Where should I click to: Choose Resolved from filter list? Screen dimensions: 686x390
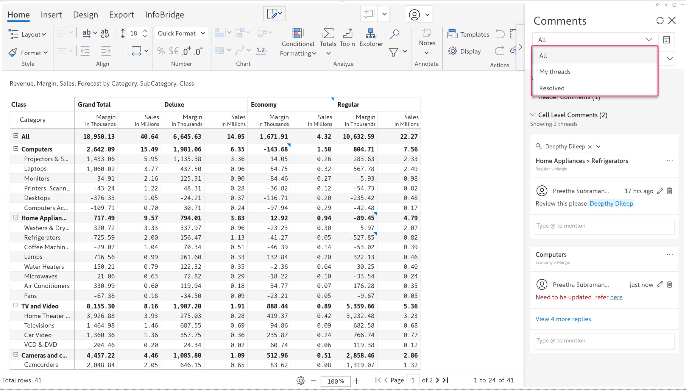552,88
